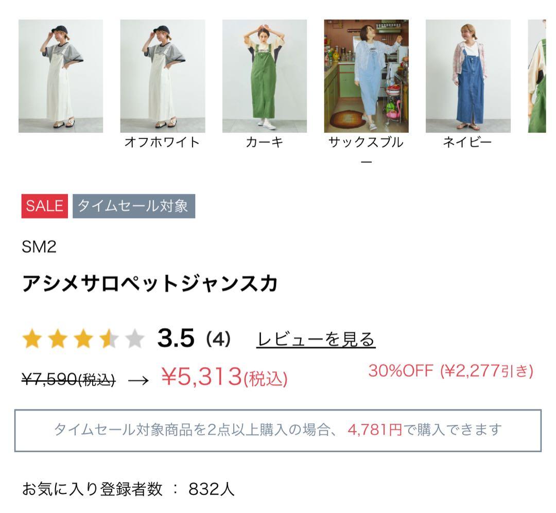Click the タイムセール対象 tag

pos(134,206)
